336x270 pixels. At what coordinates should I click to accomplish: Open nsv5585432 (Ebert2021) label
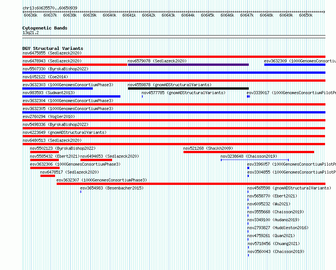click(x=55, y=156)
